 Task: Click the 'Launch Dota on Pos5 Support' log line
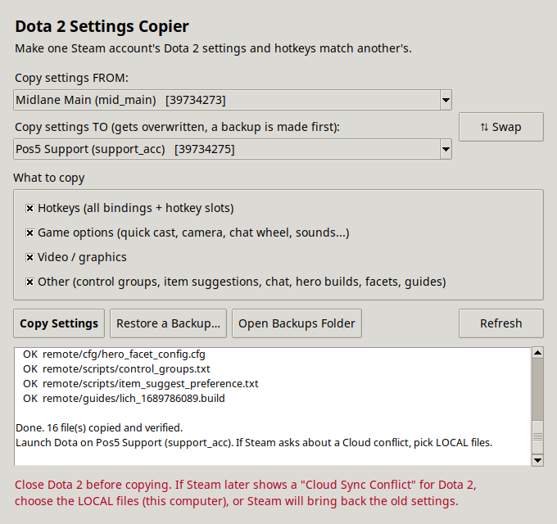(254, 443)
